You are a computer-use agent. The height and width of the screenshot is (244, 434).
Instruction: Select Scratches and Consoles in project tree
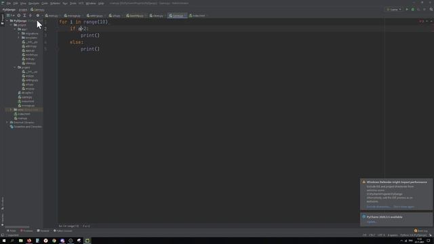(26, 127)
